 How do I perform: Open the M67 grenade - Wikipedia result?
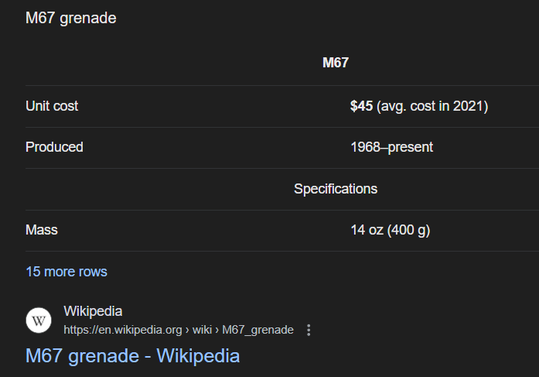pos(132,356)
